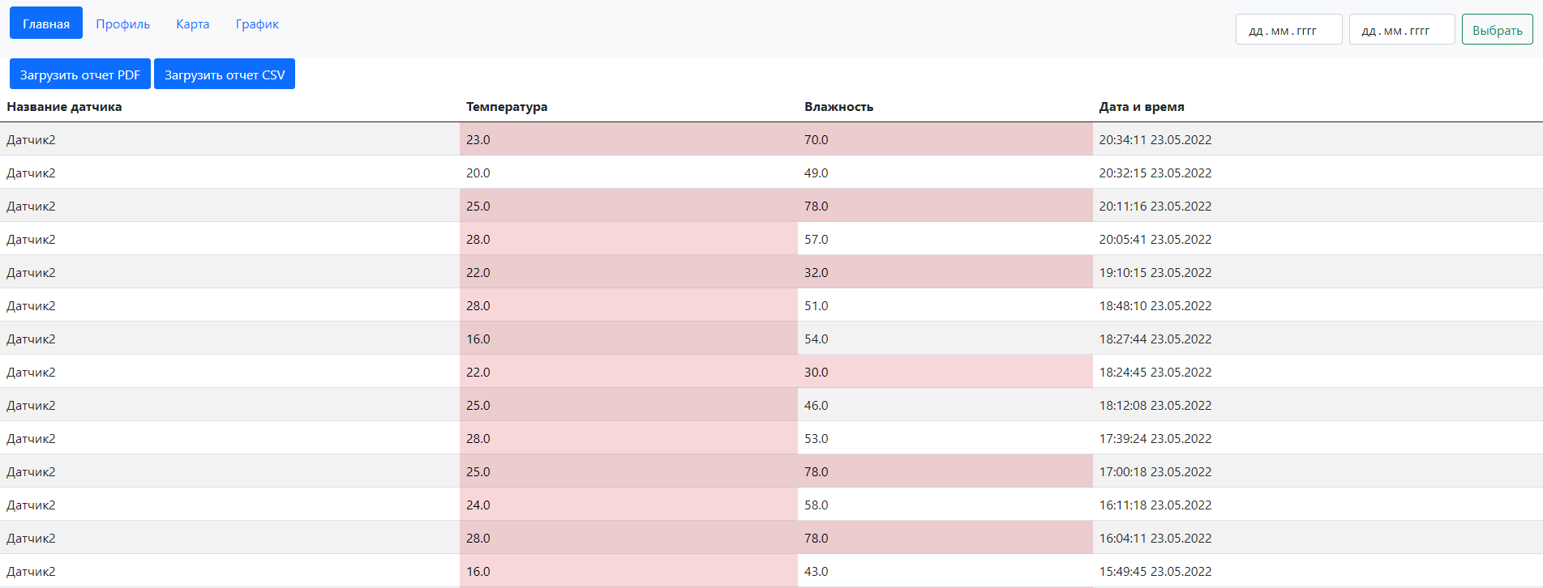Go to the График tab

point(257,23)
